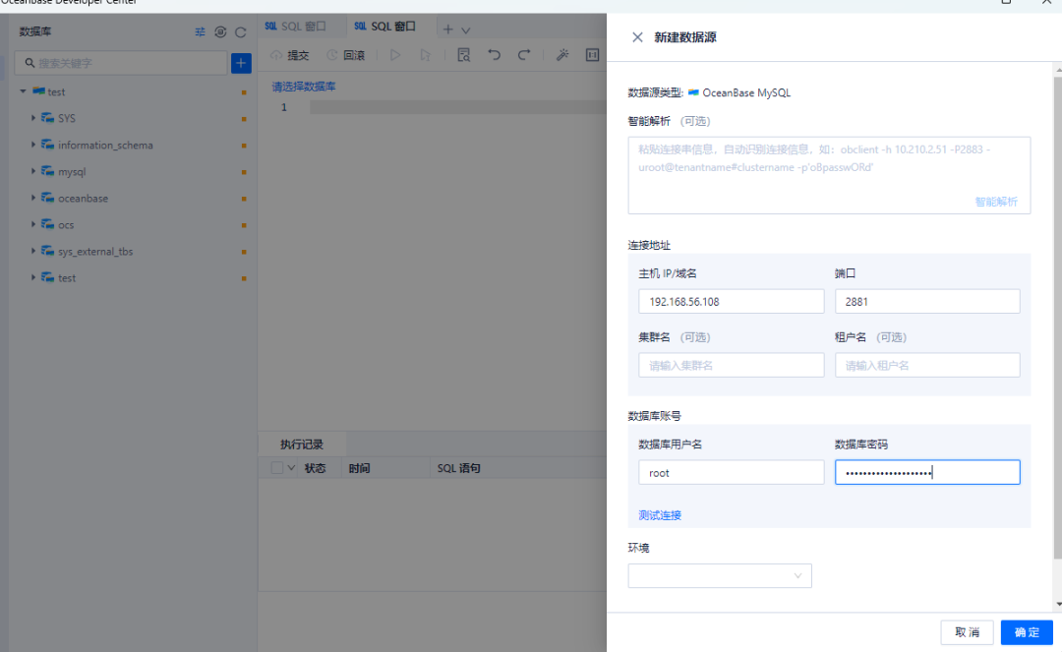Open the 环境 environment dropdown

[x=719, y=575]
